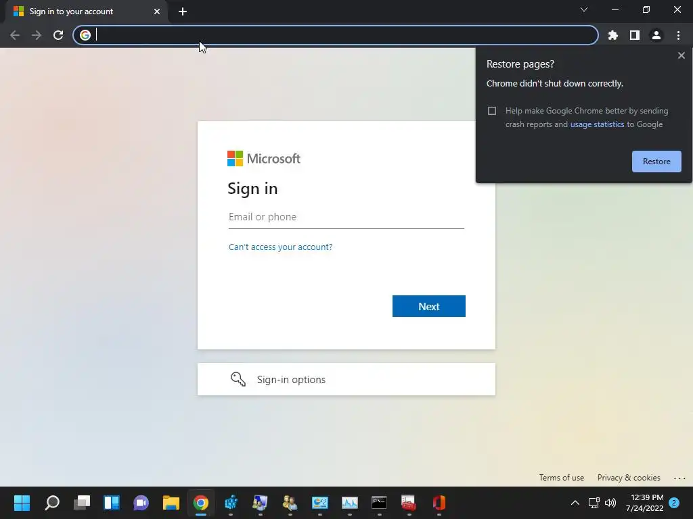
Task: Click the Chrome taskbar icon
Action: (200, 503)
